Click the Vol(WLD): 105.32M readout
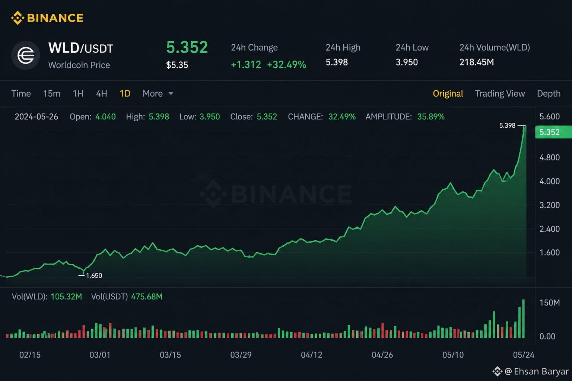The height and width of the screenshot is (381, 572). pyautogui.click(x=47, y=297)
